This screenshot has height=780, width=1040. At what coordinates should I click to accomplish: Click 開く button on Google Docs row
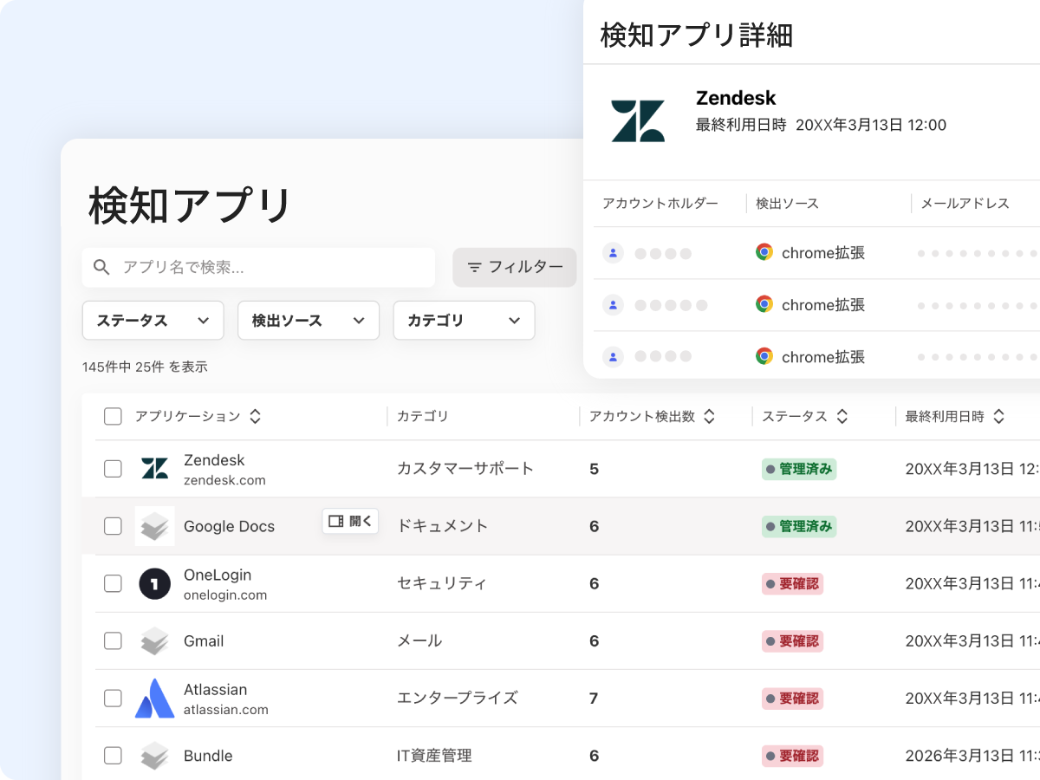point(350,521)
